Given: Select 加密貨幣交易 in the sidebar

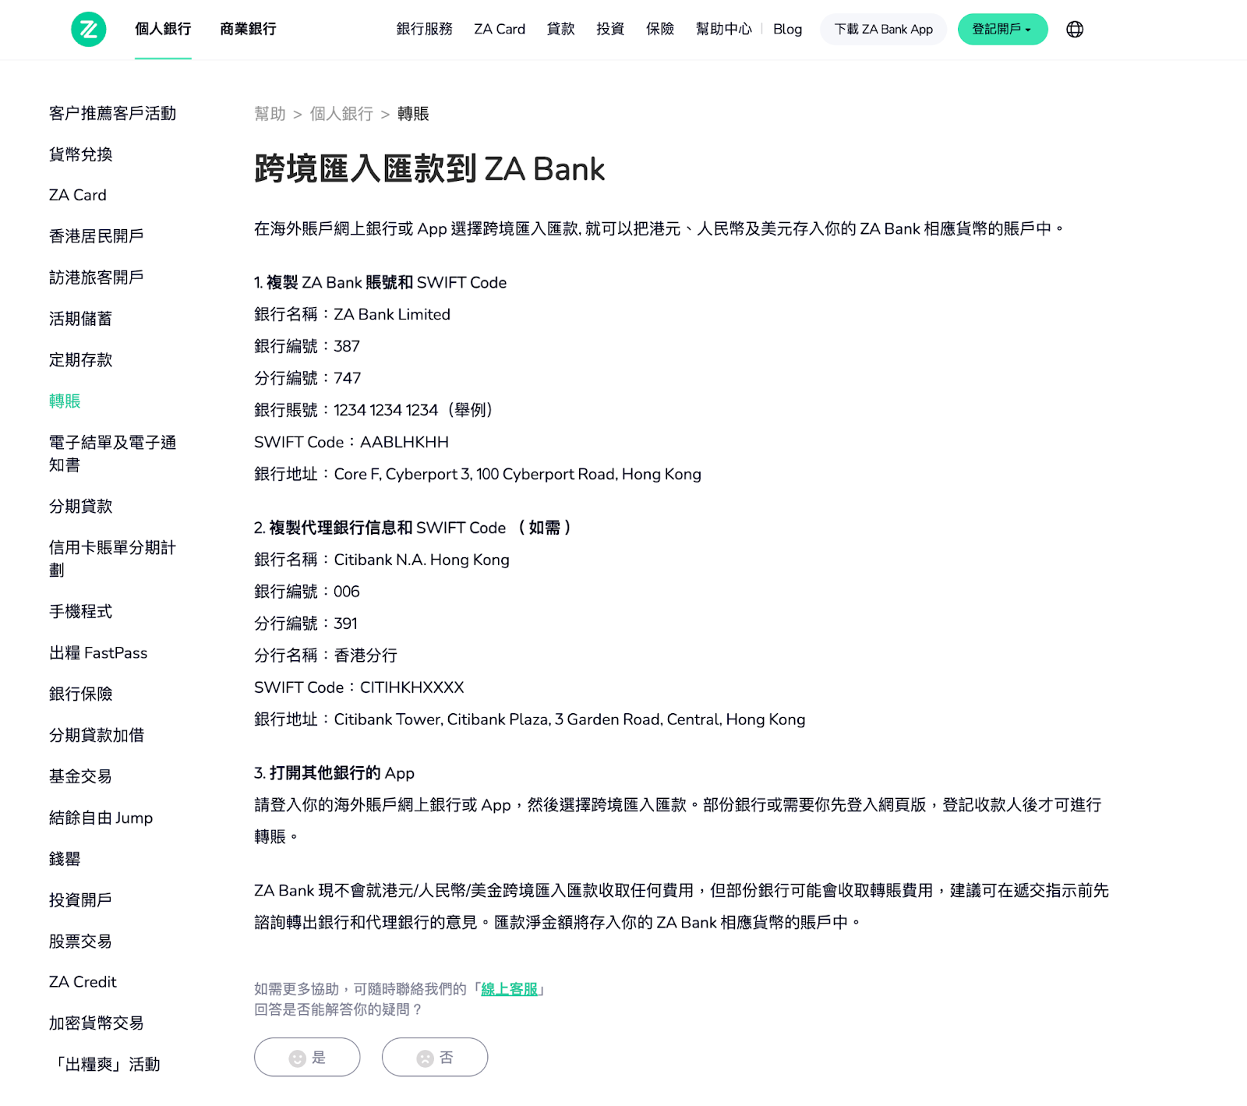Looking at the screenshot, I should click(x=96, y=1023).
